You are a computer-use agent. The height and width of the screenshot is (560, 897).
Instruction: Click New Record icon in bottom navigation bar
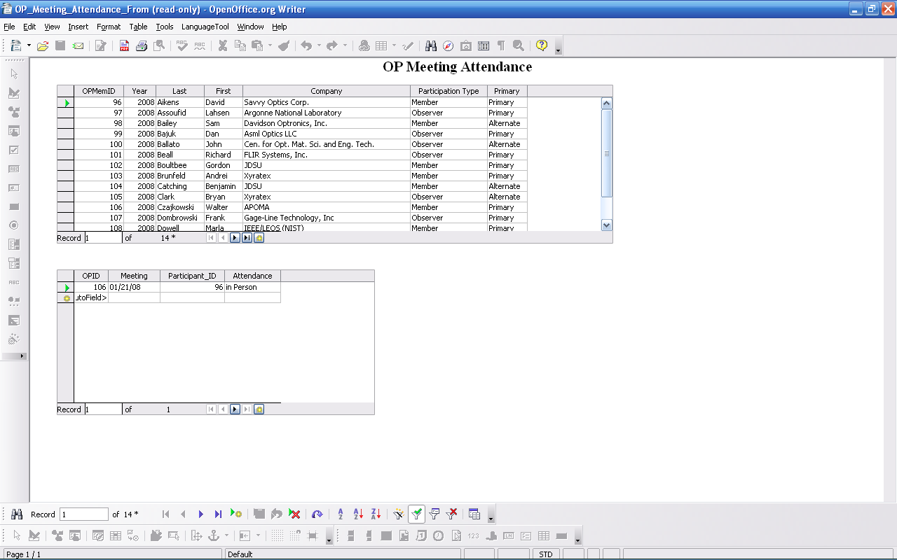click(236, 514)
